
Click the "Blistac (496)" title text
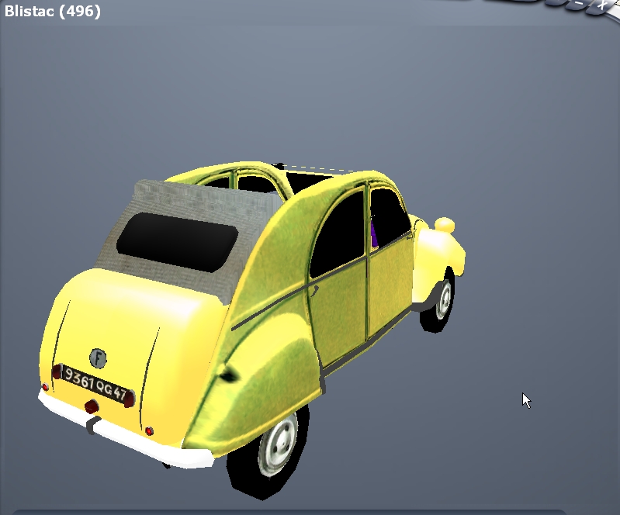point(53,11)
